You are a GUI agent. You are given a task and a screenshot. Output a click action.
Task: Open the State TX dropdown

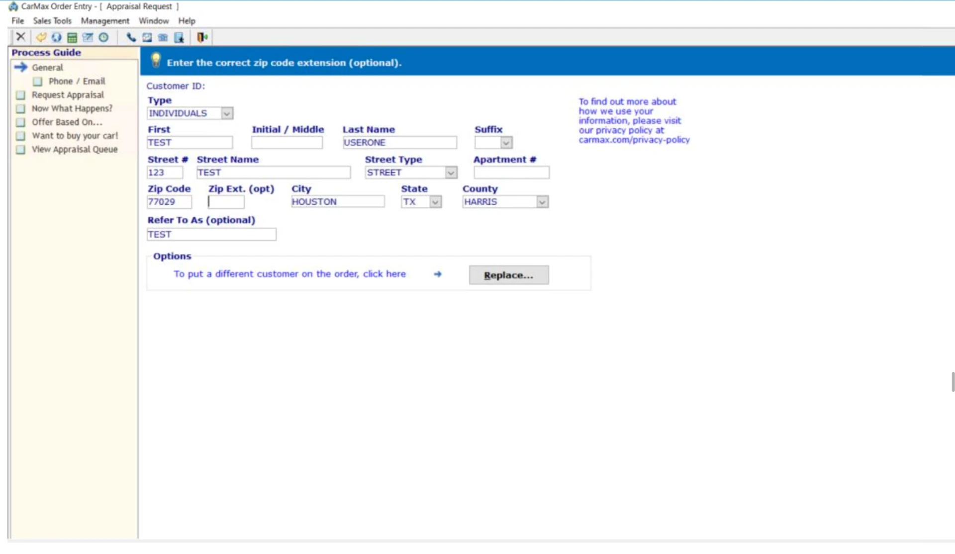coord(435,202)
